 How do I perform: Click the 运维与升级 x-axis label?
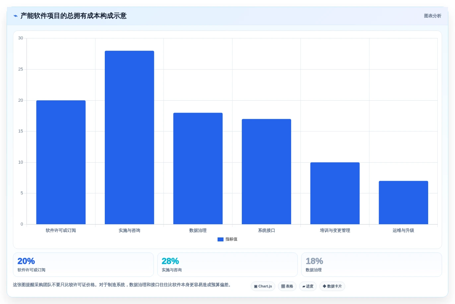coord(403,230)
